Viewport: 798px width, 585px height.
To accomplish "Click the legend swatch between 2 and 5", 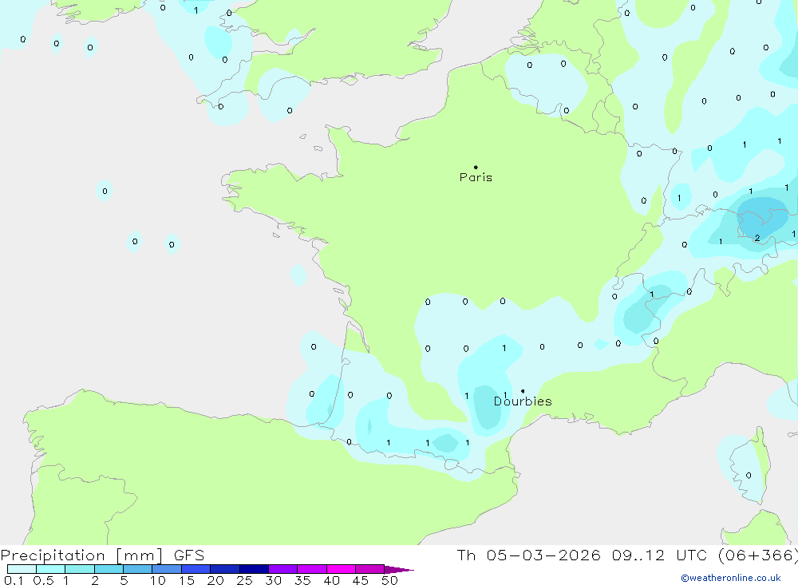I will (109, 569).
